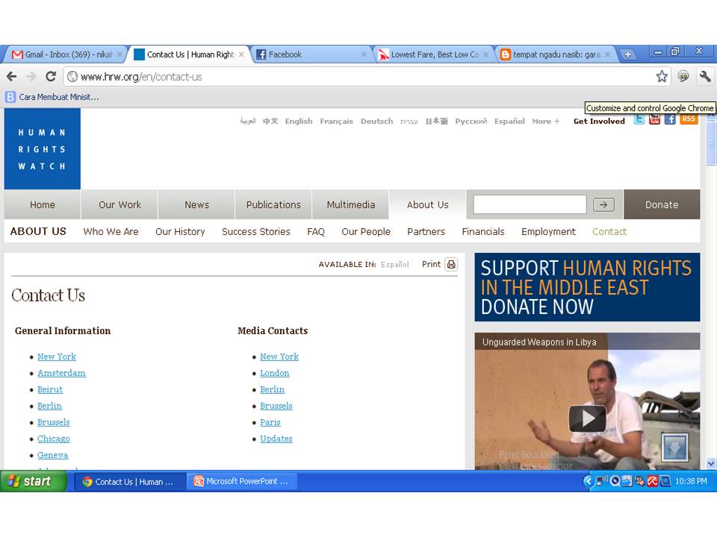Open Who We Are submenu link
Viewport: 717px width, 537px height.
(x=111, y=231)
